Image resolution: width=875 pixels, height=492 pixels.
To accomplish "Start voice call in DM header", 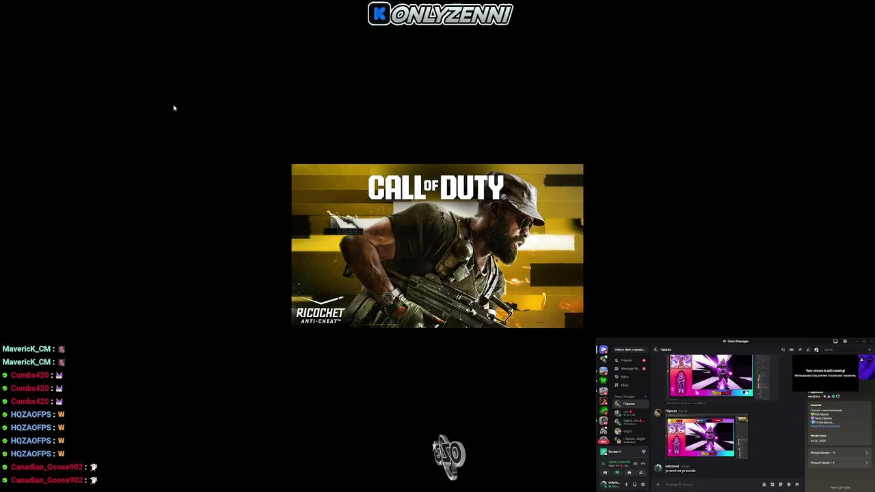I will pos(783,349).
